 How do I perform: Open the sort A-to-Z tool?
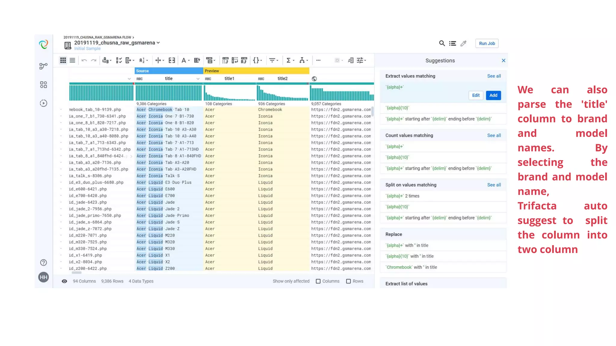pos(143,60)
